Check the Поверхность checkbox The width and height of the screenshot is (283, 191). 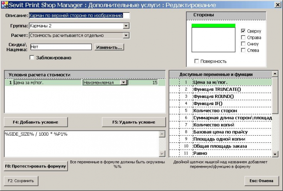[x=197, y=61]
